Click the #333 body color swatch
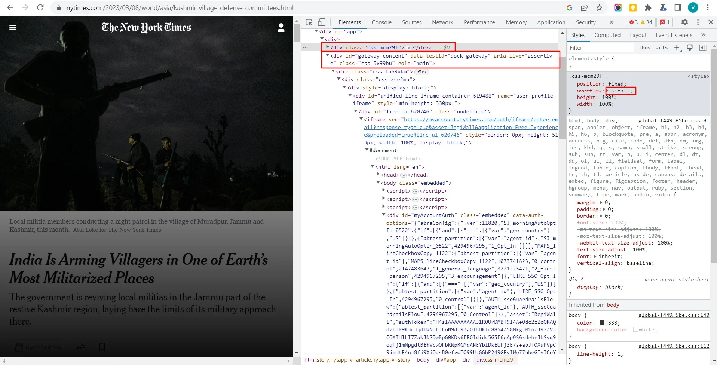 [x=602, y=323]
